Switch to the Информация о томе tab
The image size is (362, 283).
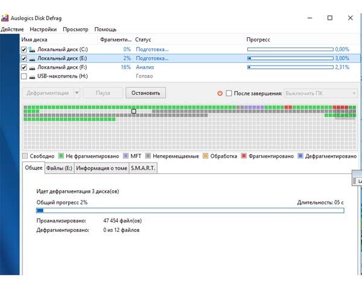[101, 168]
